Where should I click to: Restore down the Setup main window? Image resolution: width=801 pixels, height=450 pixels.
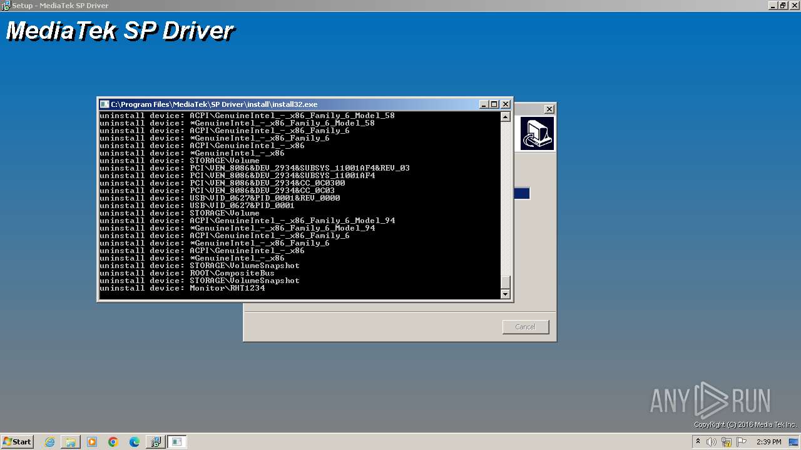click(783, 5)
